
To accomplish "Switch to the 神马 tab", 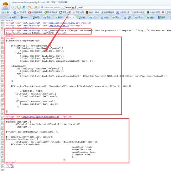I will click(x=36, y=17).
